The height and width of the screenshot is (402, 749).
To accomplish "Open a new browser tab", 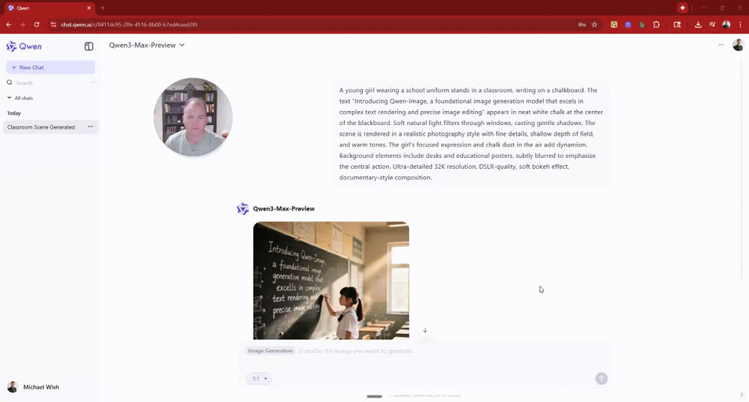I will [x=102, y=7].
